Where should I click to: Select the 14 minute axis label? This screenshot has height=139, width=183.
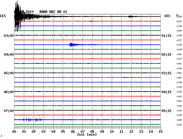151,132
